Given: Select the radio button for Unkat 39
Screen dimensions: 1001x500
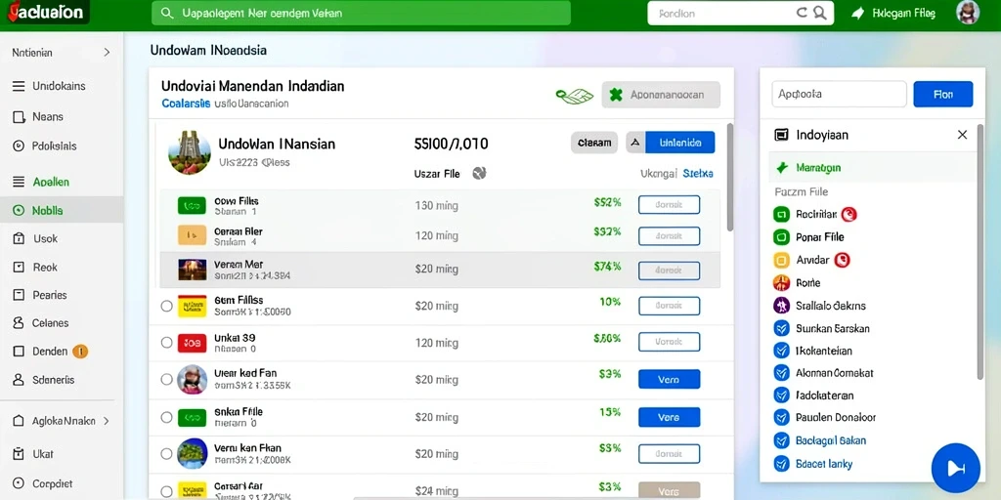Looking at the screenshot, I should click(166, 343).
